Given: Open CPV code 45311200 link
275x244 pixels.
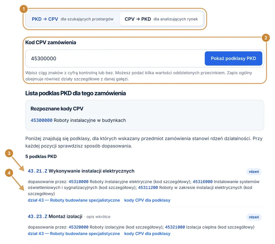Looking at the screenshot, I should 148,188.
